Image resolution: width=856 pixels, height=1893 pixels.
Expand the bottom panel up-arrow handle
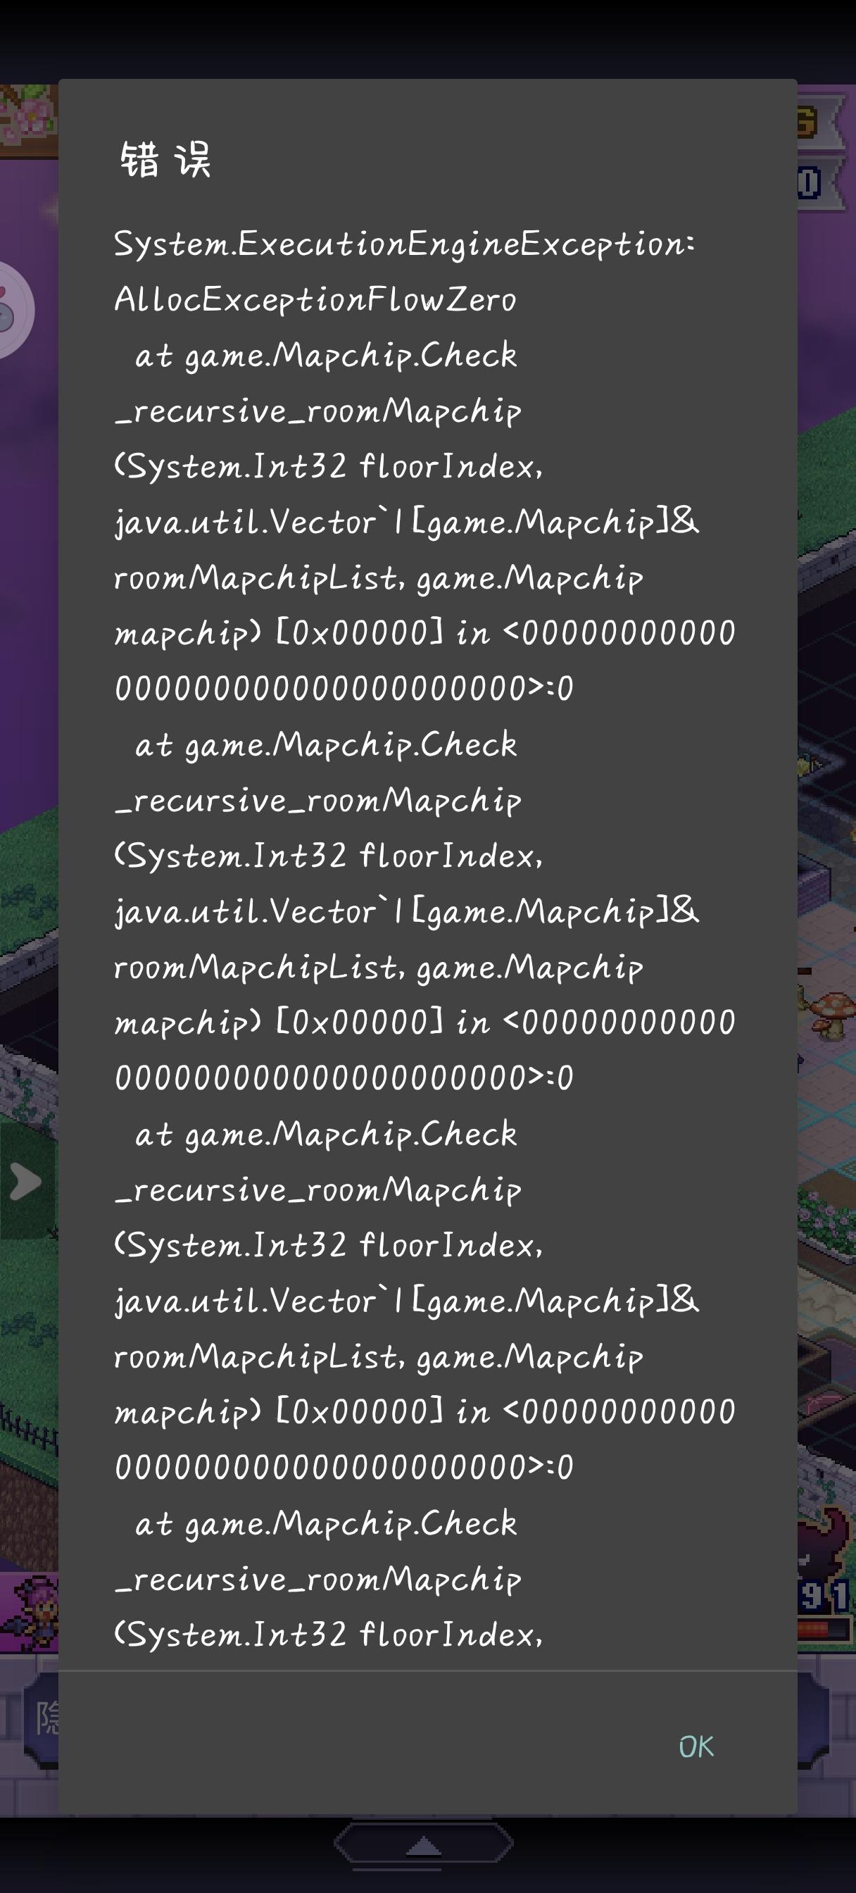pyautogui.click(x=423, y=1844)
